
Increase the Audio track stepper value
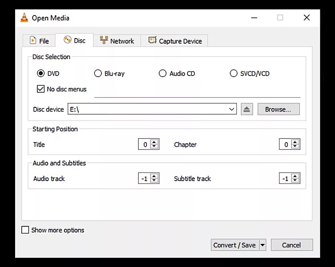pyautogui.click(x=155, y=176)
